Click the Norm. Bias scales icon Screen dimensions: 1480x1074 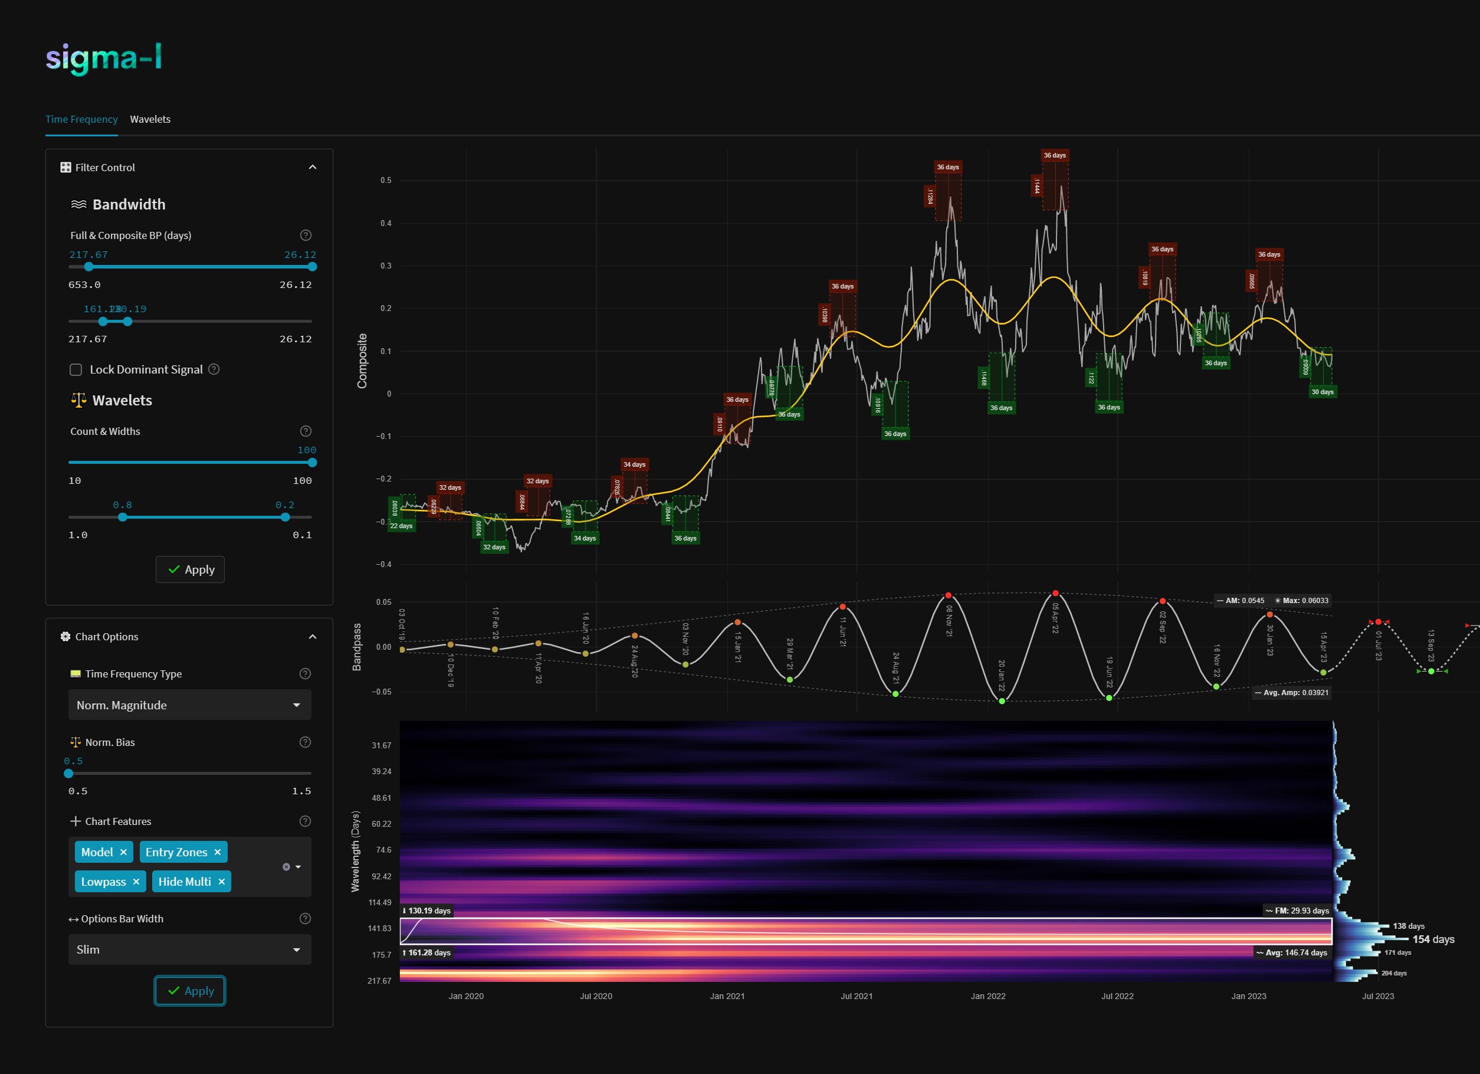click(75, 742)
